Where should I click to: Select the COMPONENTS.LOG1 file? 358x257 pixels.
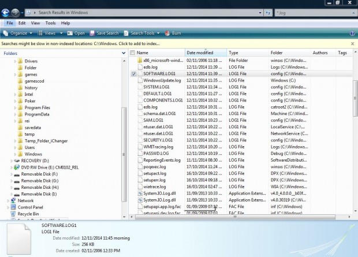point(163,100)
